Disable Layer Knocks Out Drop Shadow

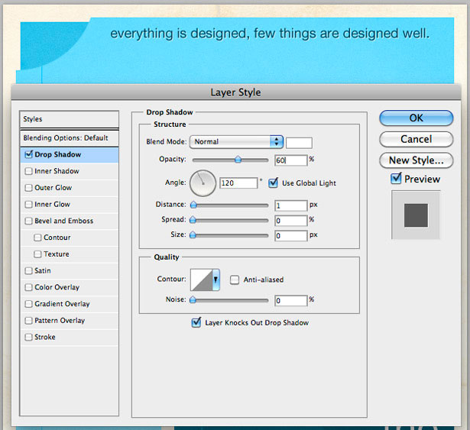pyautogui.click(x=196, y=323)
